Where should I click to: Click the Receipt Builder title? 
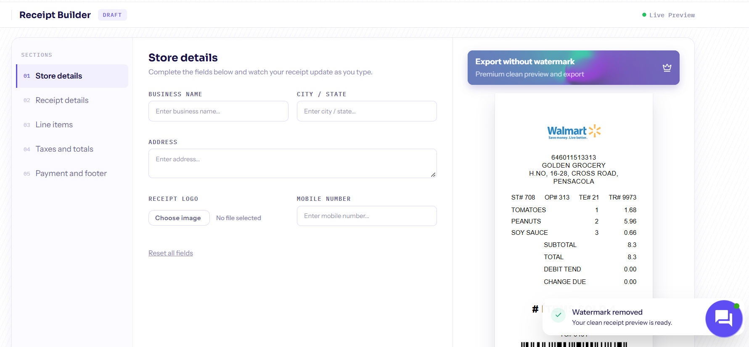pos(55,15)
